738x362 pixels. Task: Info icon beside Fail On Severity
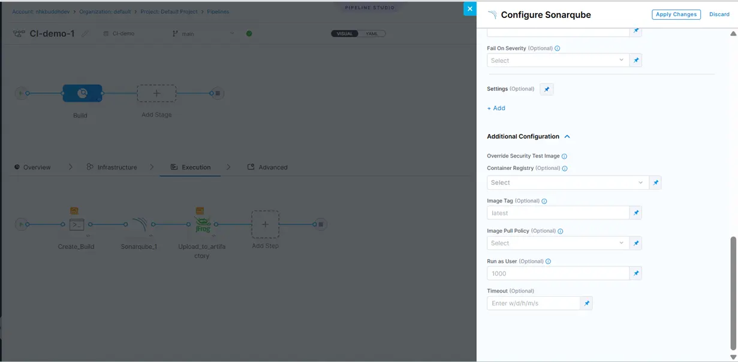click(558, 48)
